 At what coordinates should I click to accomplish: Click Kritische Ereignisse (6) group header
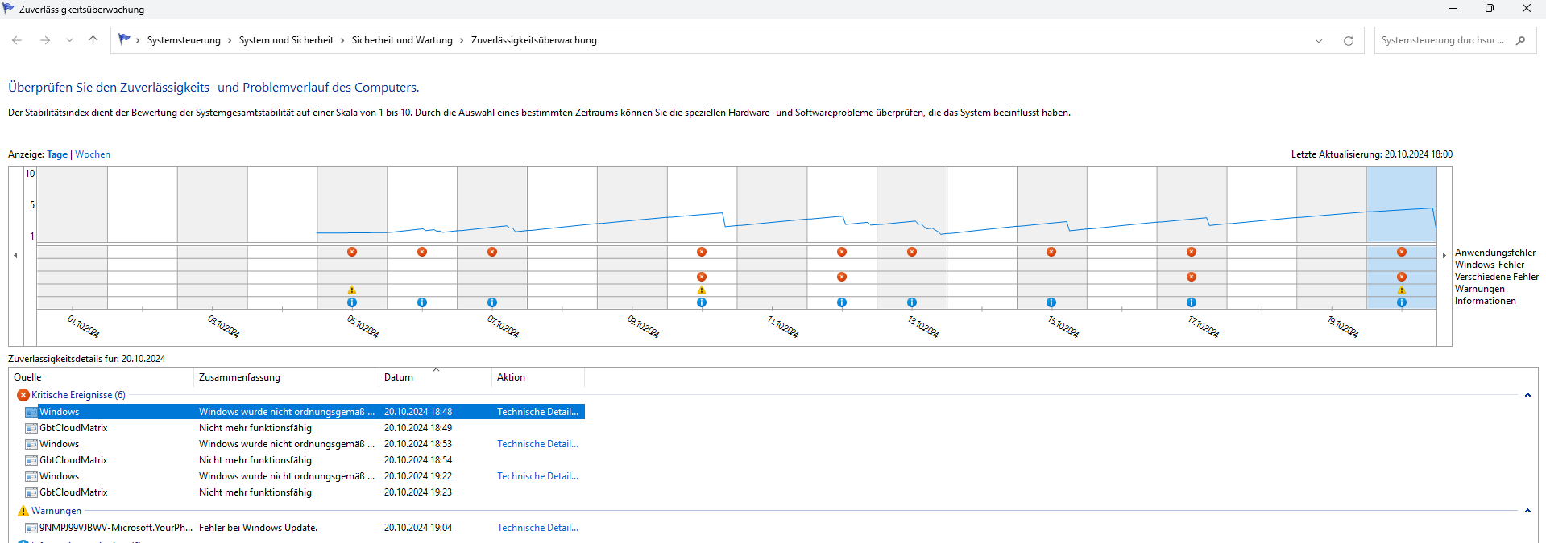coord(78,395)
